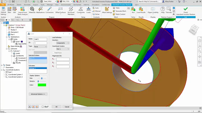
Task: Select Coordinate System 2 in tree
Action: tap(15, 77)
